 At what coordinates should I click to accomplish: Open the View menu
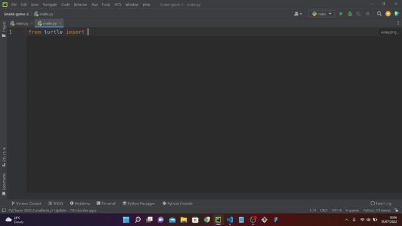click(35, 4)
